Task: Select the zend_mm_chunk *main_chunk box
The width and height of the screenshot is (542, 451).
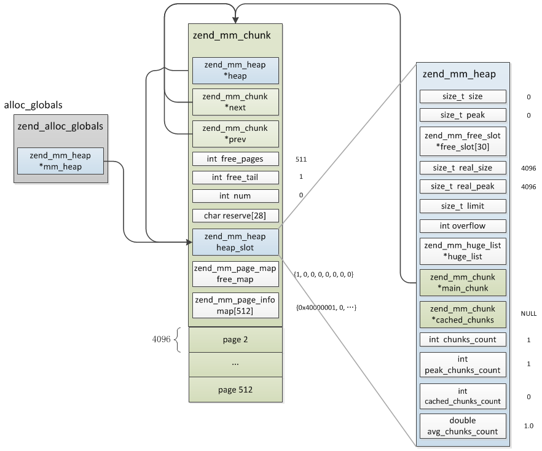Action: click(463, 283)
